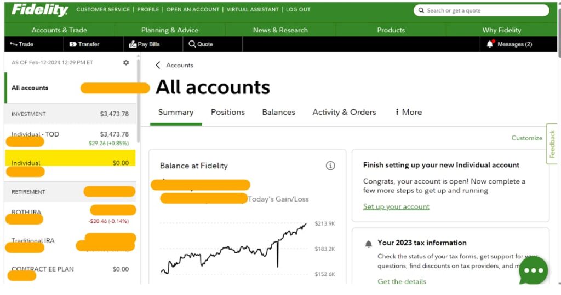This screenshot has height=295, width=561.
Task: Select the Summary tab
Action: tap(176, 112)
